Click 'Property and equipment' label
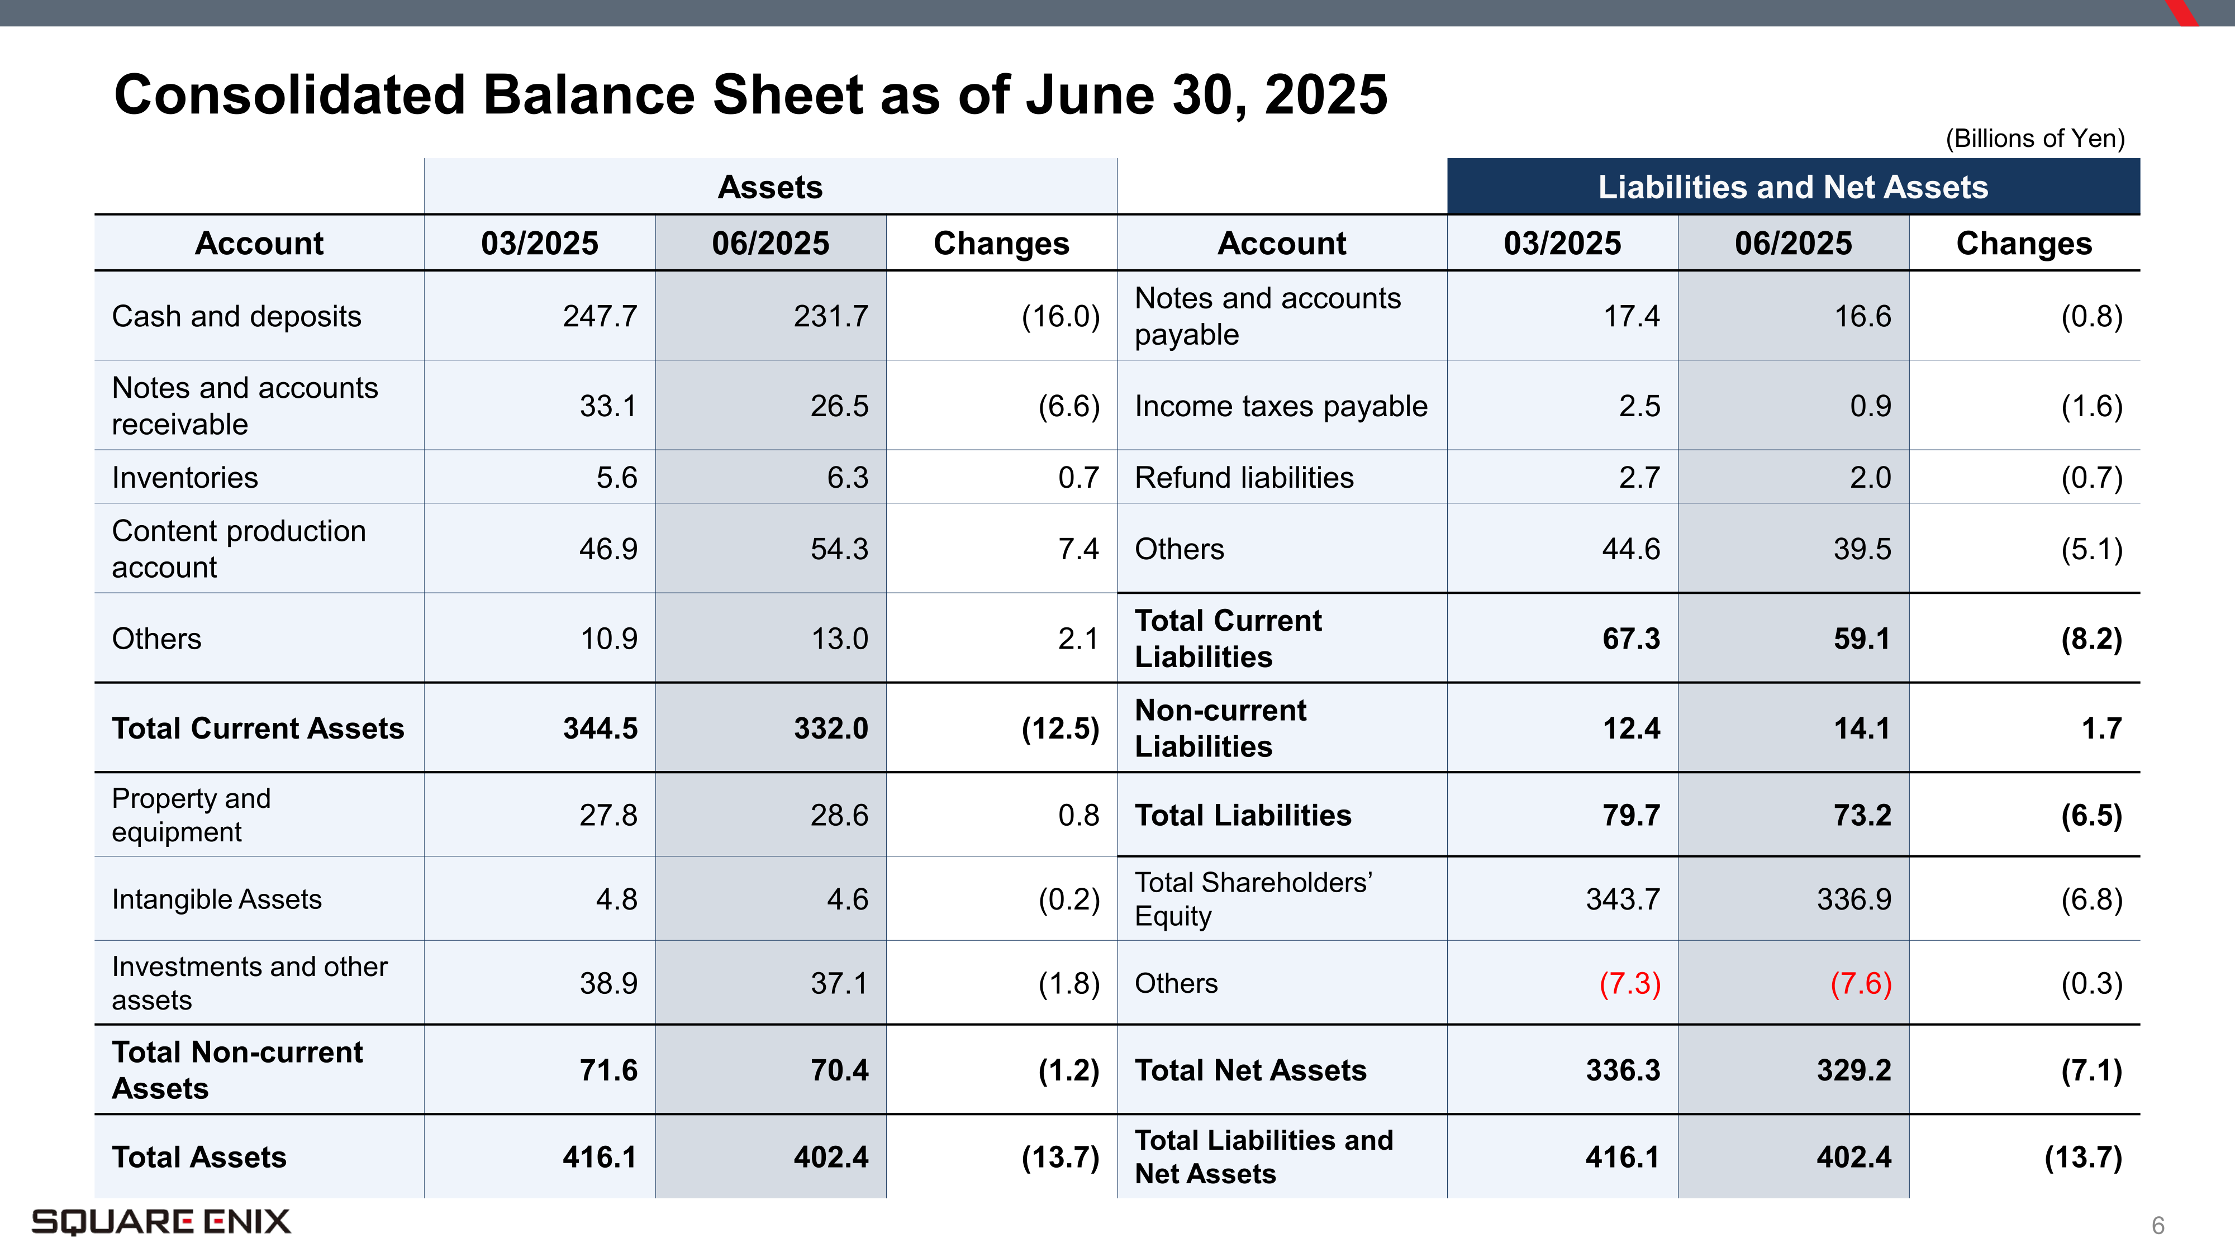2235x1257 pixels. [x=191, y=815]
